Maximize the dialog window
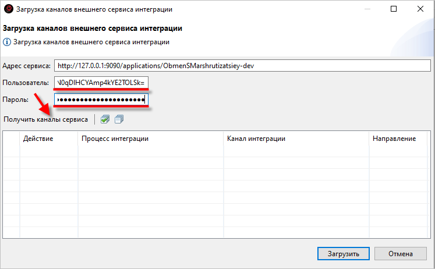 (x=394, y=9)
